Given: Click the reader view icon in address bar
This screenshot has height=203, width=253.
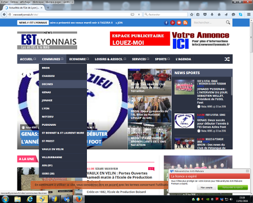Looking at the screenshot, I should point(132,14).
